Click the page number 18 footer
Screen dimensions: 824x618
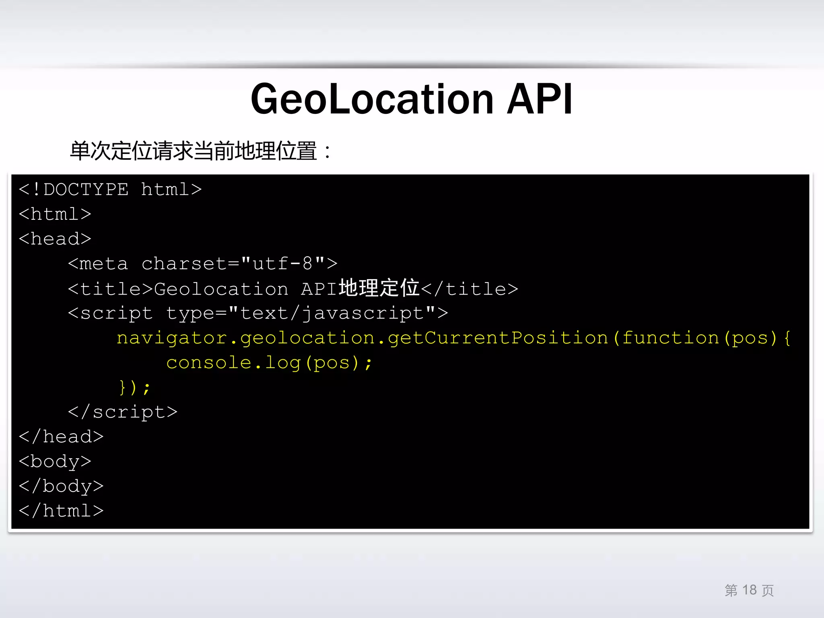(749, 590)
